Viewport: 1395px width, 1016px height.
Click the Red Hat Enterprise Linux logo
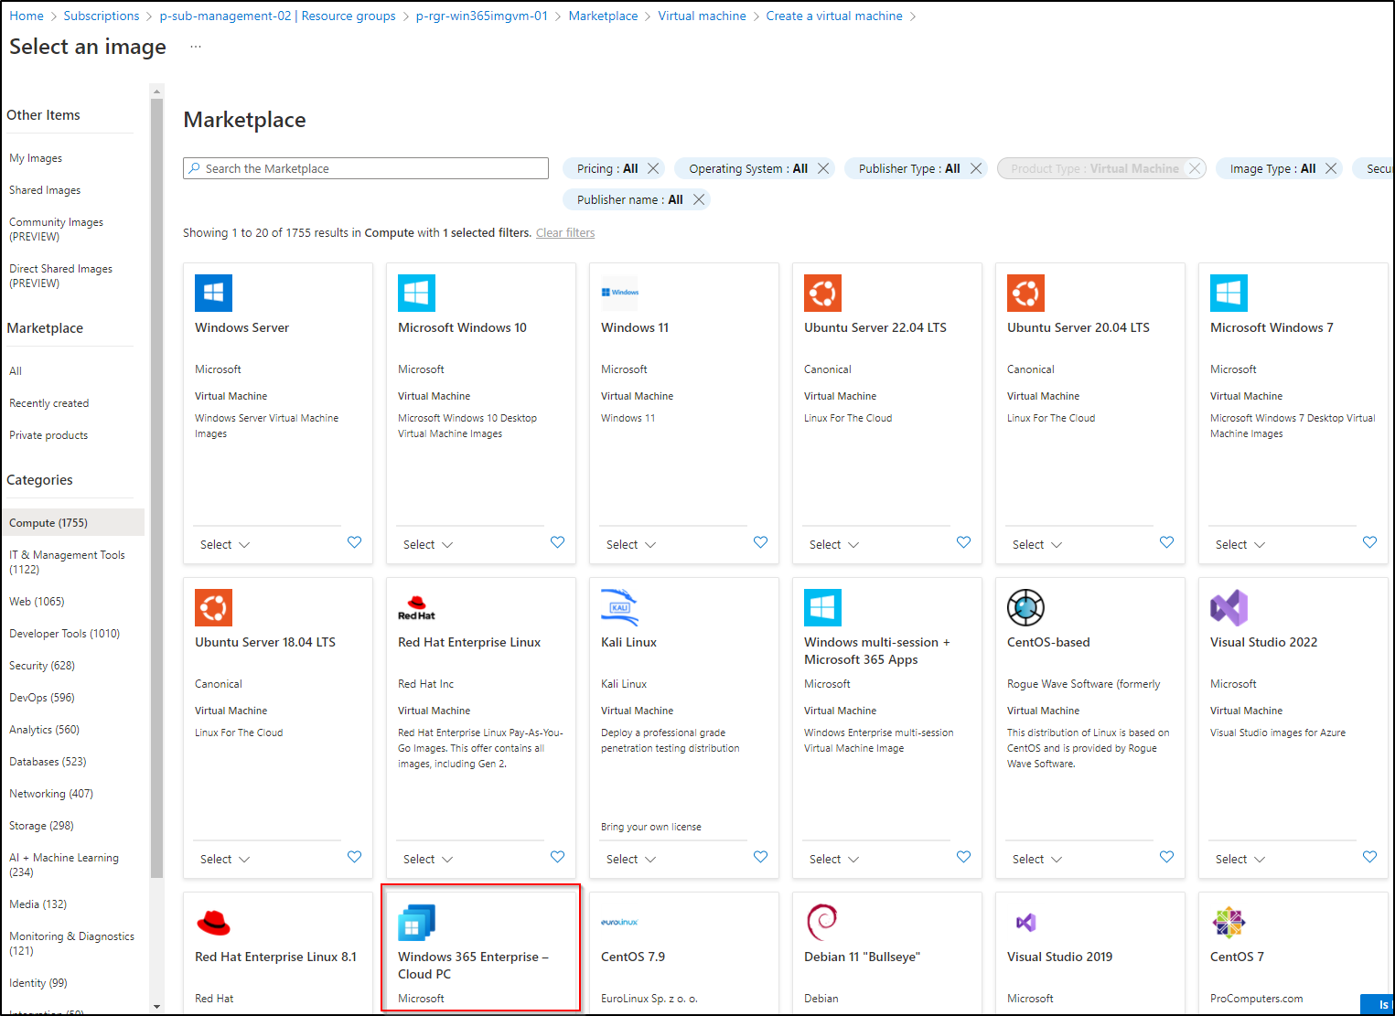pos(416,608)
